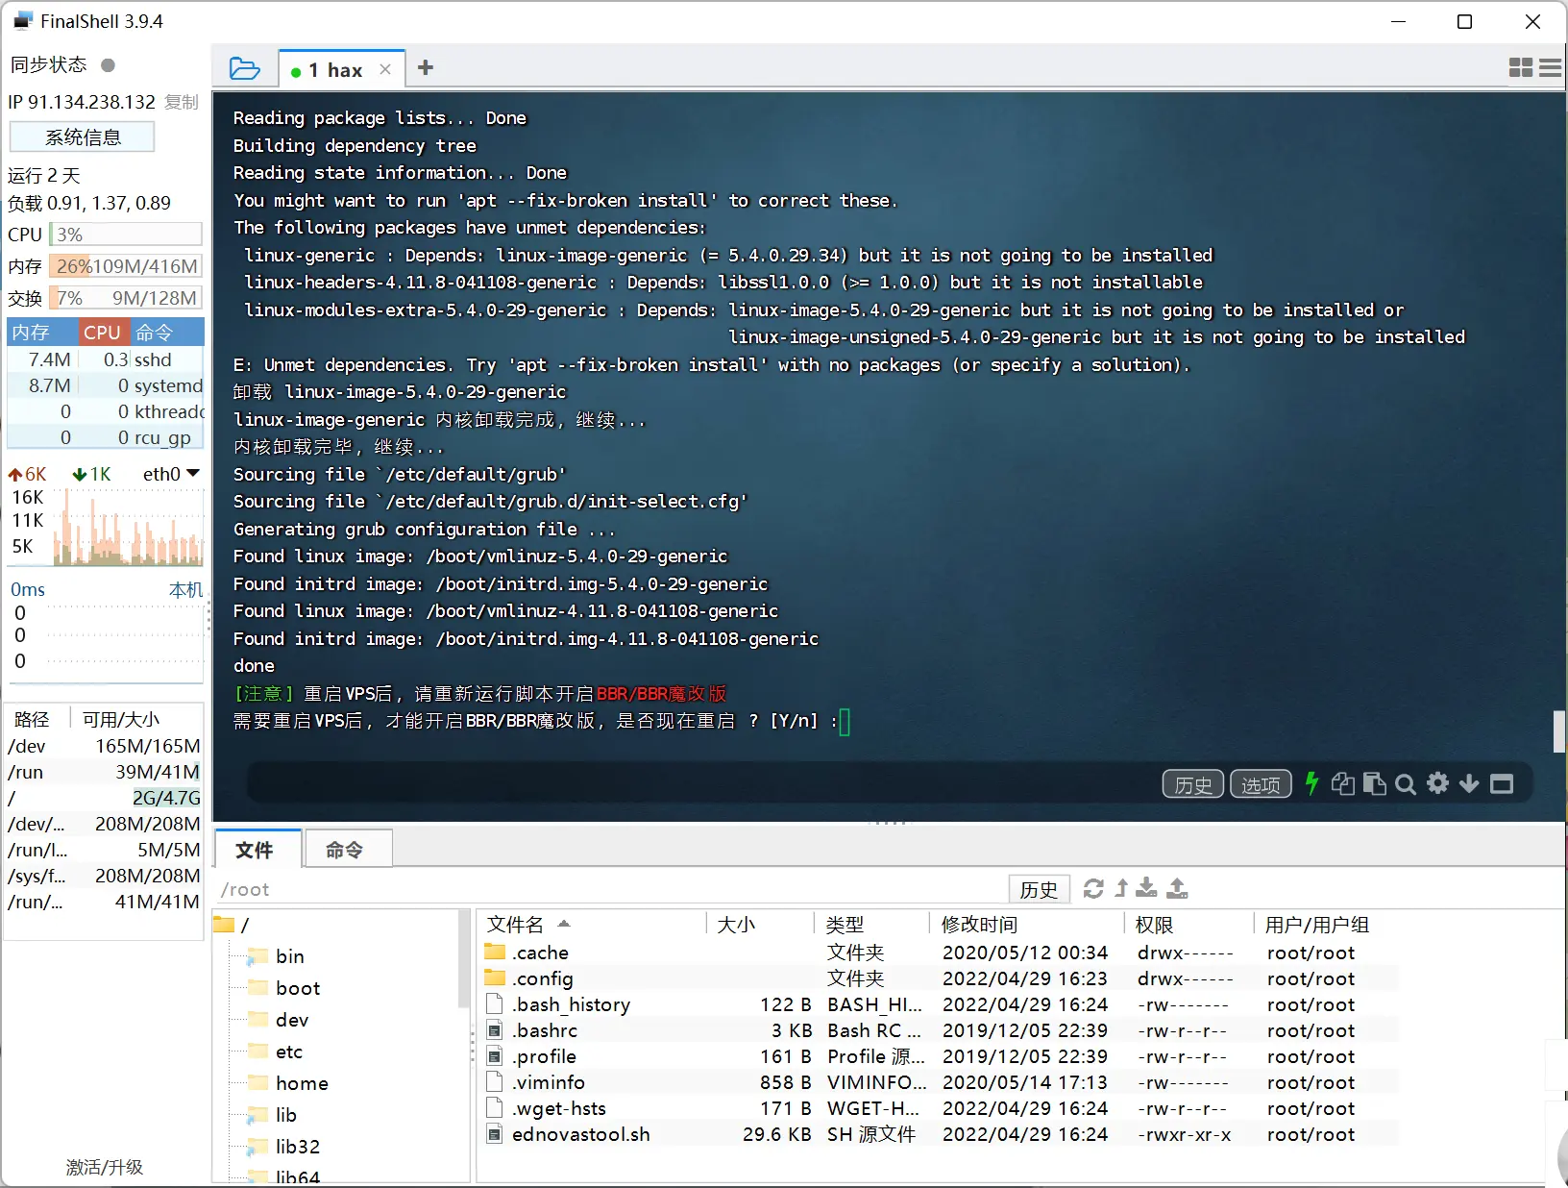This screenshot has width=1568, height=1188.
Task: Open terminal settings gear icon
Action: pos(1437,783)
